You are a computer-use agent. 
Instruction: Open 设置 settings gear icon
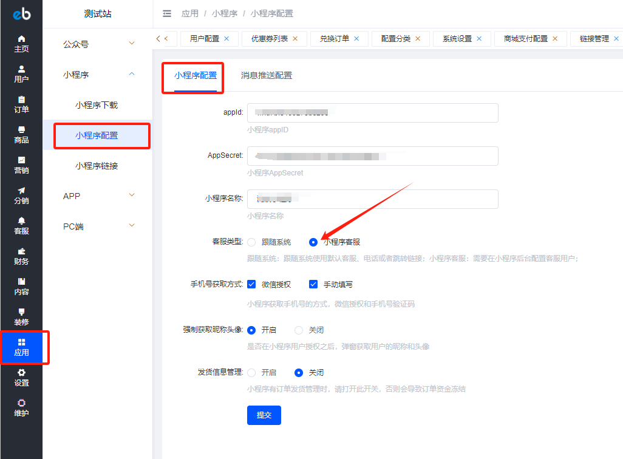[x=21, y=377]
